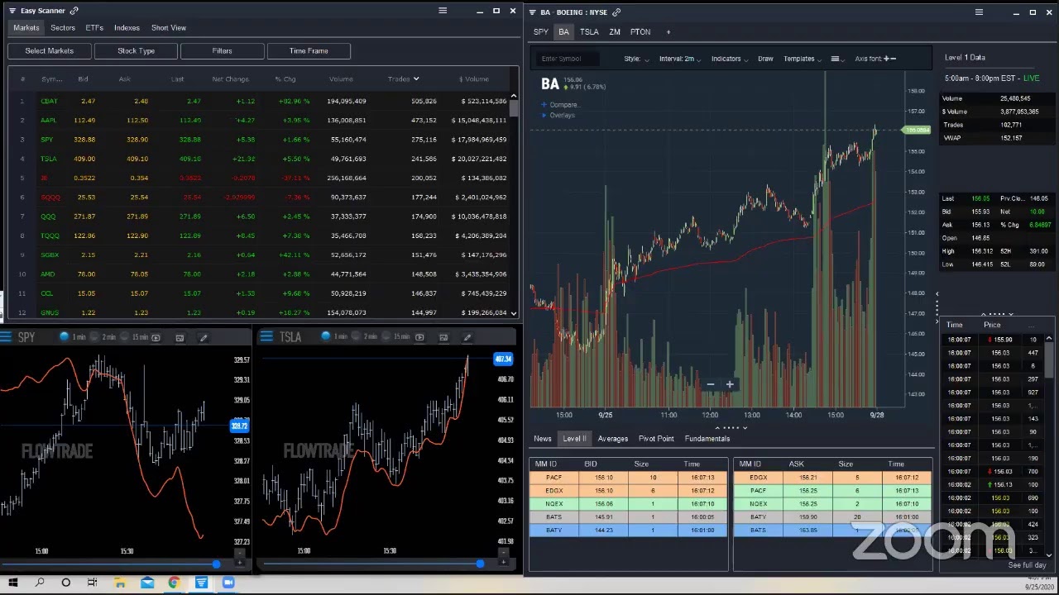Expand the Compare option on BA chart
The height and width of the screenshot is (595, 1059).
560,105
